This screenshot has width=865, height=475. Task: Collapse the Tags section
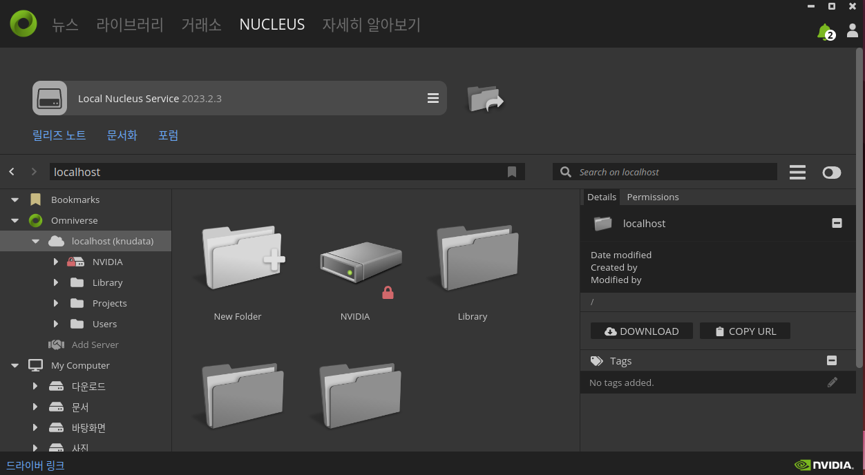coord(832,360)
